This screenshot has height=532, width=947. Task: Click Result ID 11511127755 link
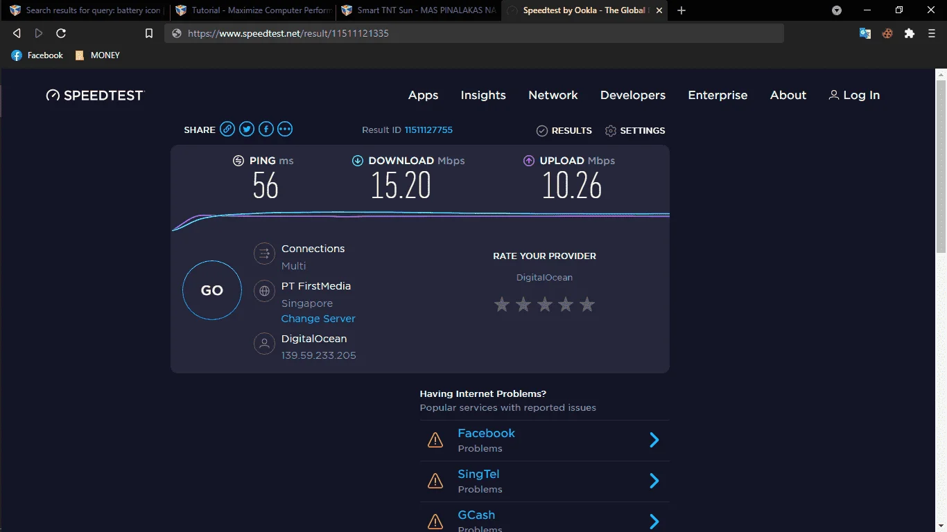coord(428,130)
